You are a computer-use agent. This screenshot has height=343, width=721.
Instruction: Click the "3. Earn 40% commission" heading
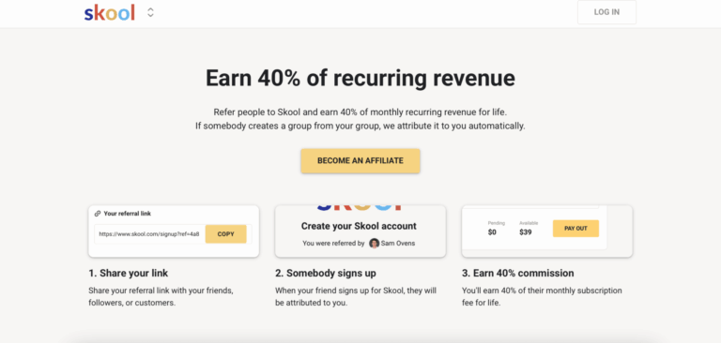pos(518,274)
